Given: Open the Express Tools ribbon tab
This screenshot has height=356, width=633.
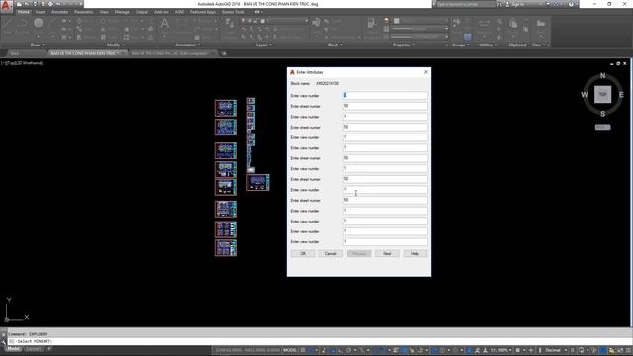Looking at the screenshot, I should click(x=233, y=12).
